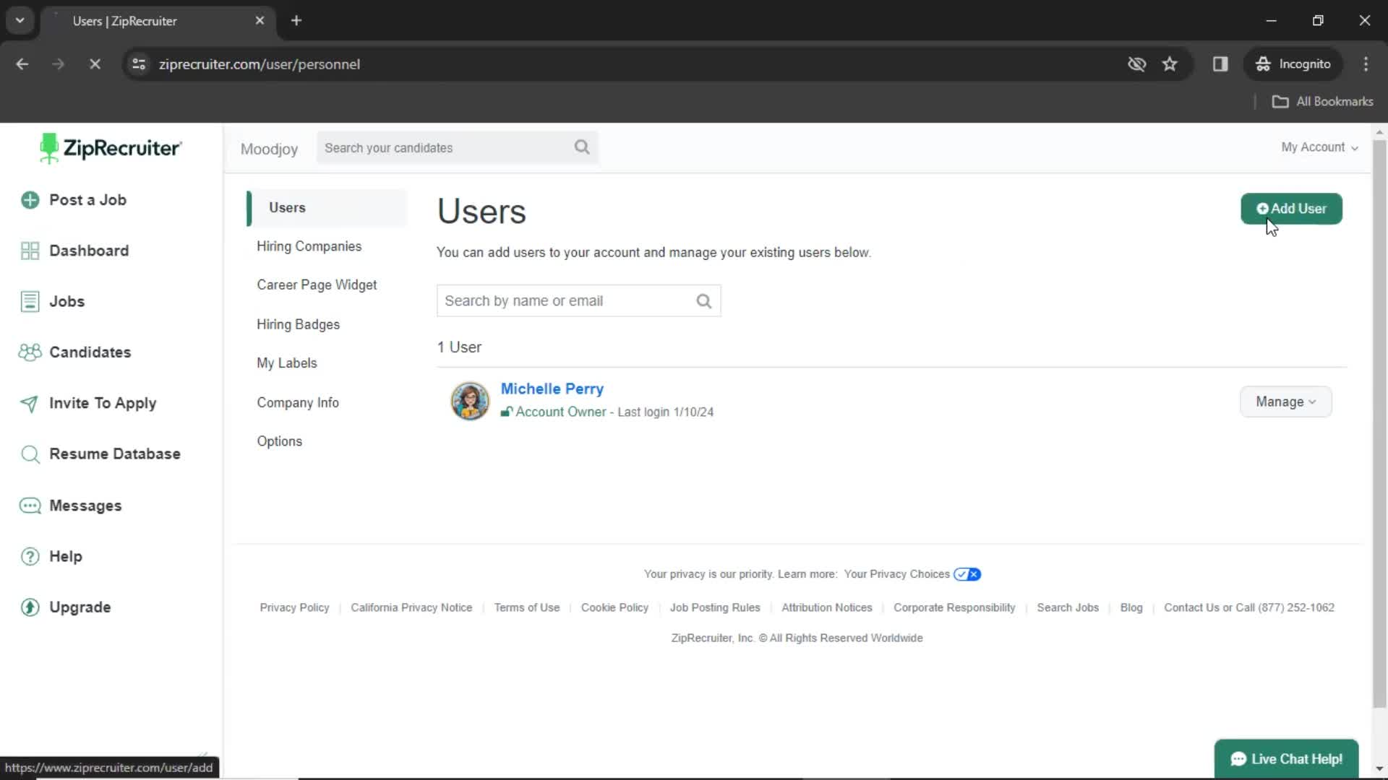Open the Manage dropdown for Michelle Perry
This screenshot has height=780, width=1388.
pos(1285,402)
